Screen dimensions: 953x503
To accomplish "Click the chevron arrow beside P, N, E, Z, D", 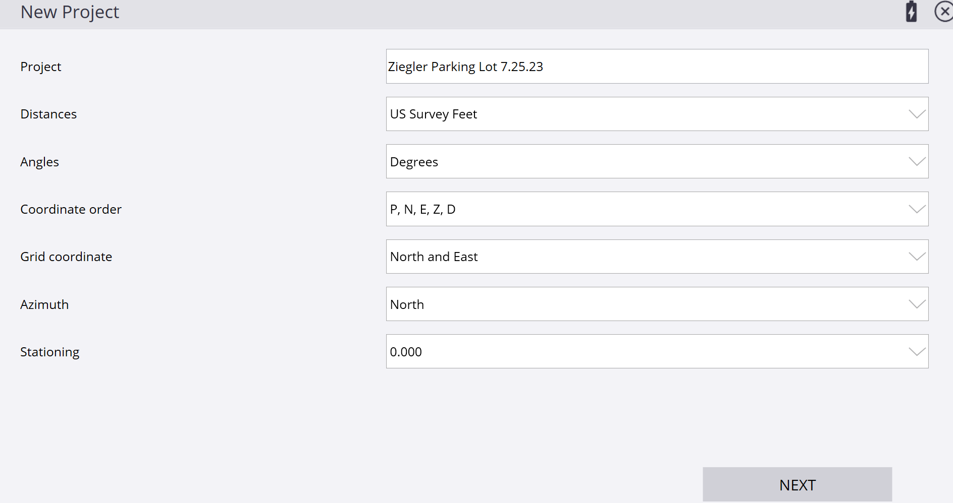I will click(917, 209).
